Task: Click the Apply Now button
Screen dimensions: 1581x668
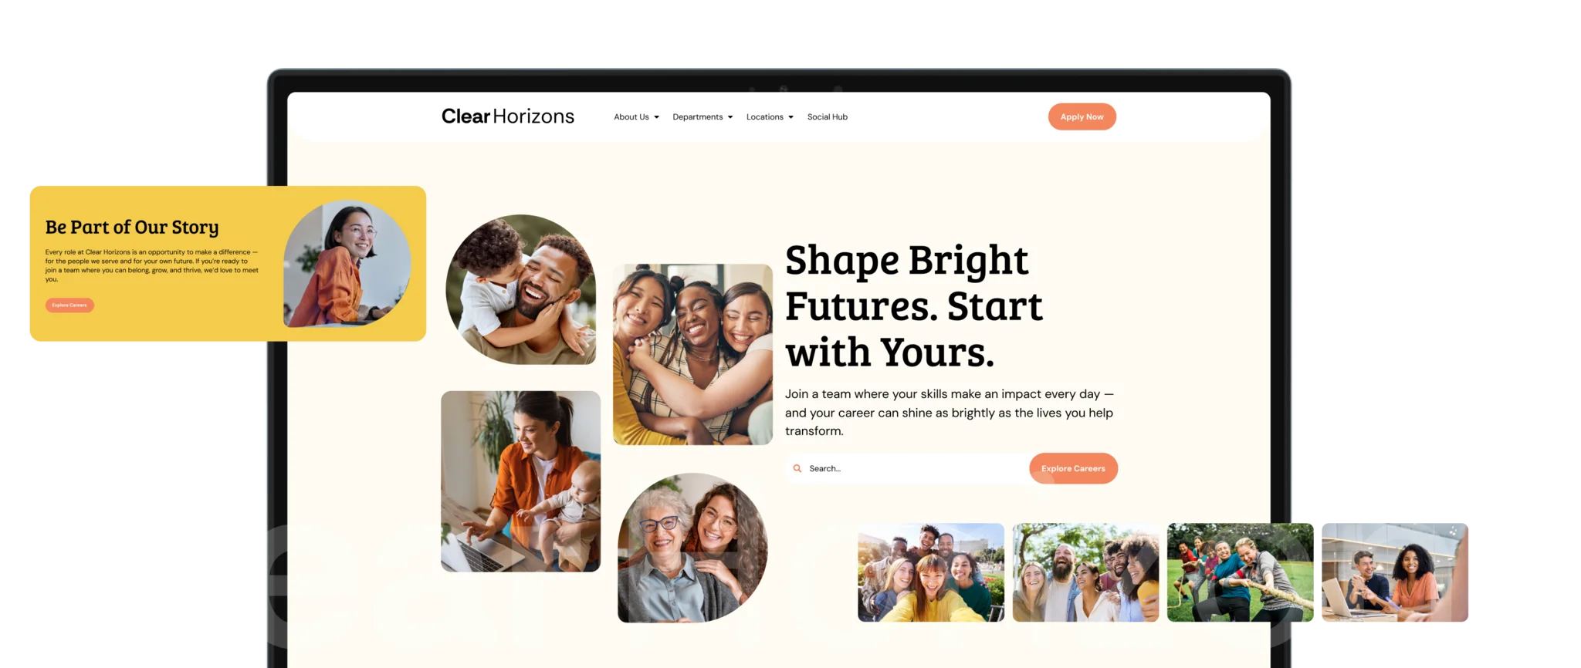Action: click(1082, 116)
